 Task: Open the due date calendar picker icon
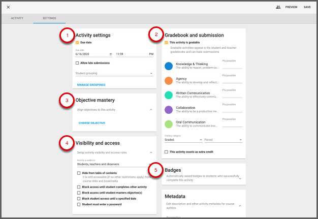click(111, 54)
